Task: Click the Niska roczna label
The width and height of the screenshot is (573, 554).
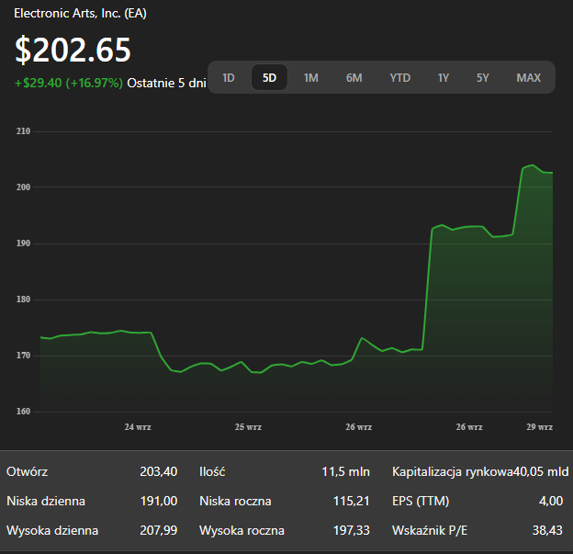Action: 235,501
